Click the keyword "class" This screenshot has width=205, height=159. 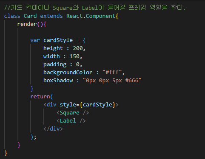click(x=12, y=16)
